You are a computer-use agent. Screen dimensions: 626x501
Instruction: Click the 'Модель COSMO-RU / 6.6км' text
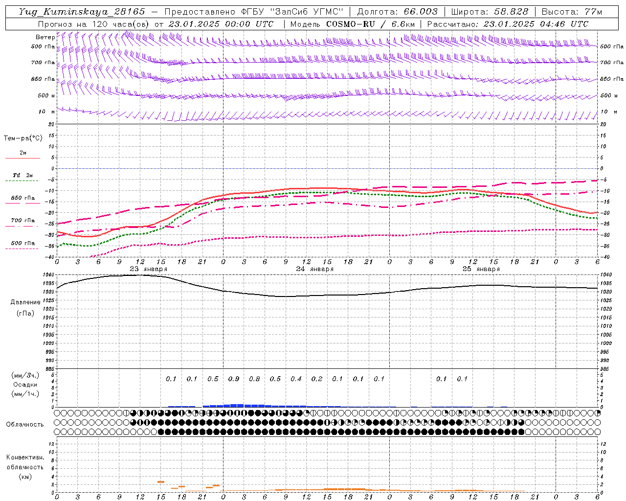(352, 24)
